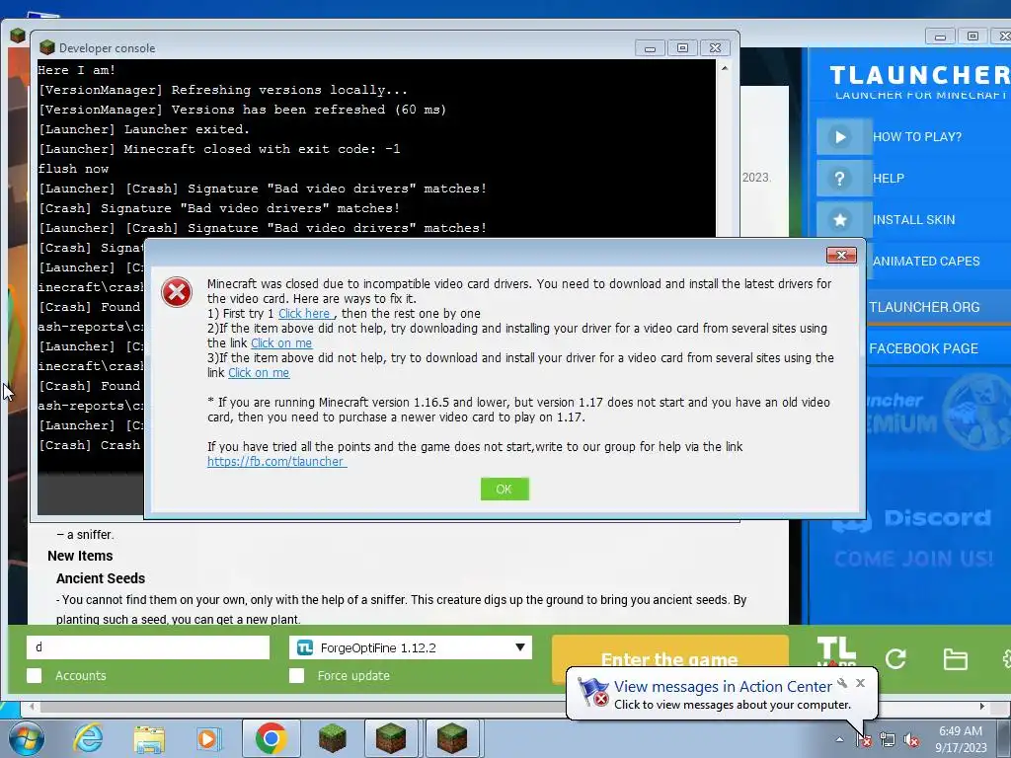Click the green OK button in error dialog

[x=505, y=490]
